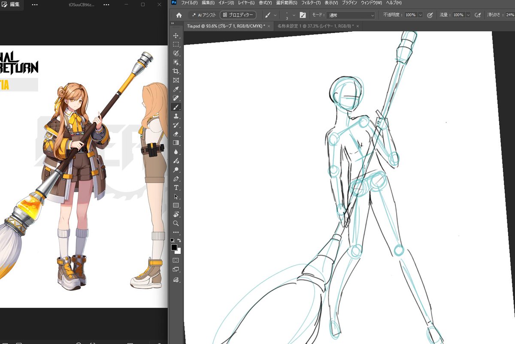515x344 pixels.
Task: Select the Rectangular Marquee tool
Action: [176, 45]
